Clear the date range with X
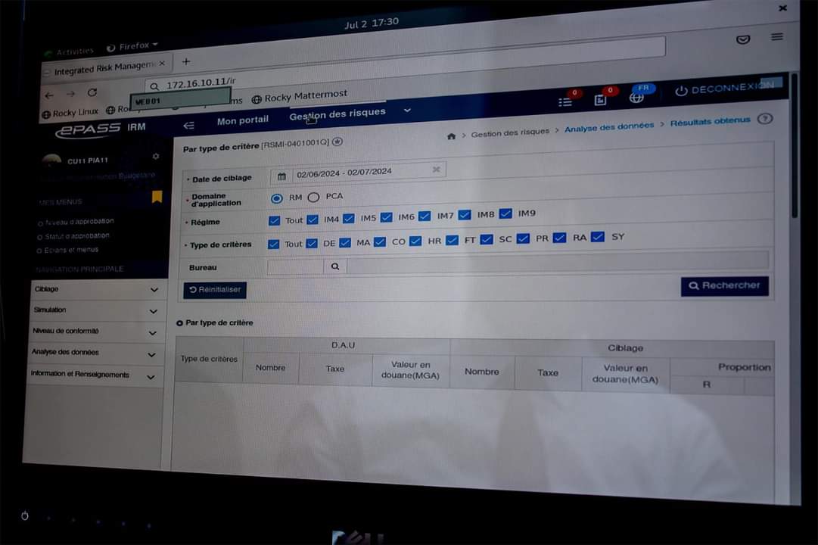This screenshot has height=545, width=818. click(436, 169)
